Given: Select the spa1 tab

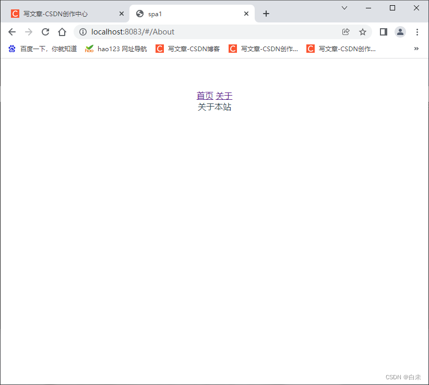Looking at the screenshot, I should pyautogui.click(x=192, y=14).
